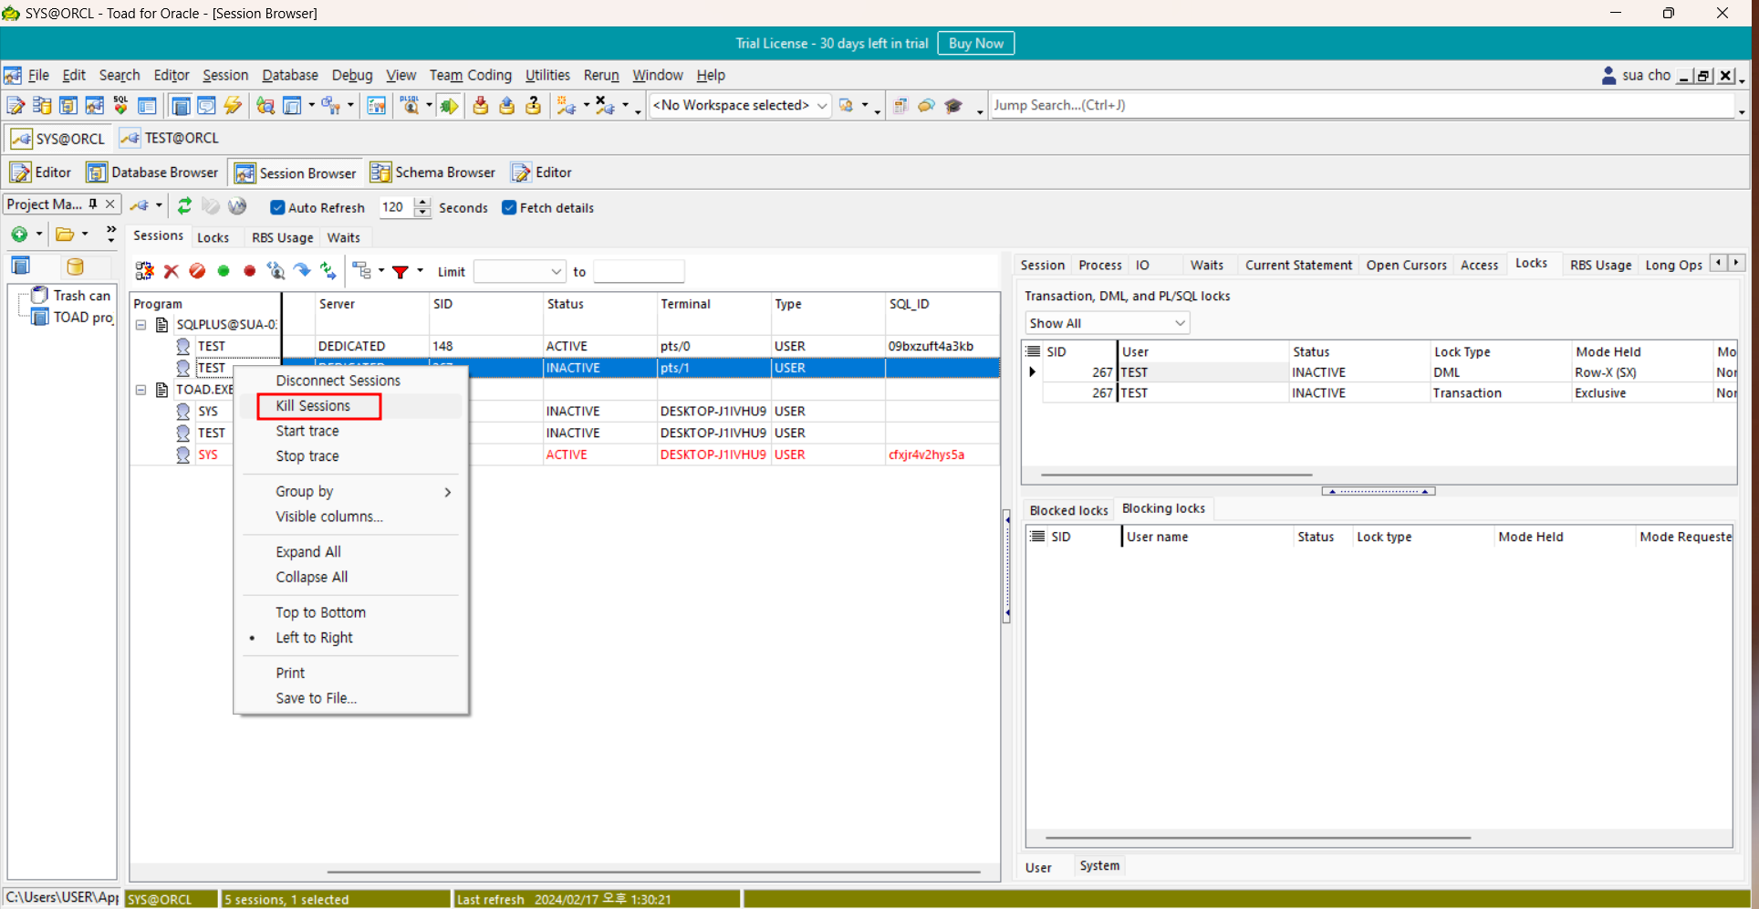Screen dimensions: 1759x909
Task: Open the Show All locks filter dropdown
Action: (x=1179, y=323)
